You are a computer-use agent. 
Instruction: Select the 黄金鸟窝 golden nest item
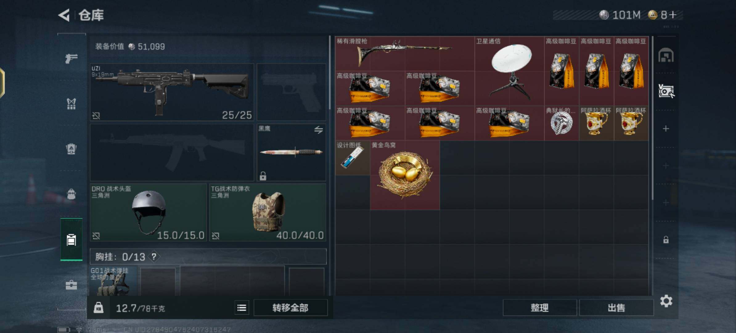[405, 175]
